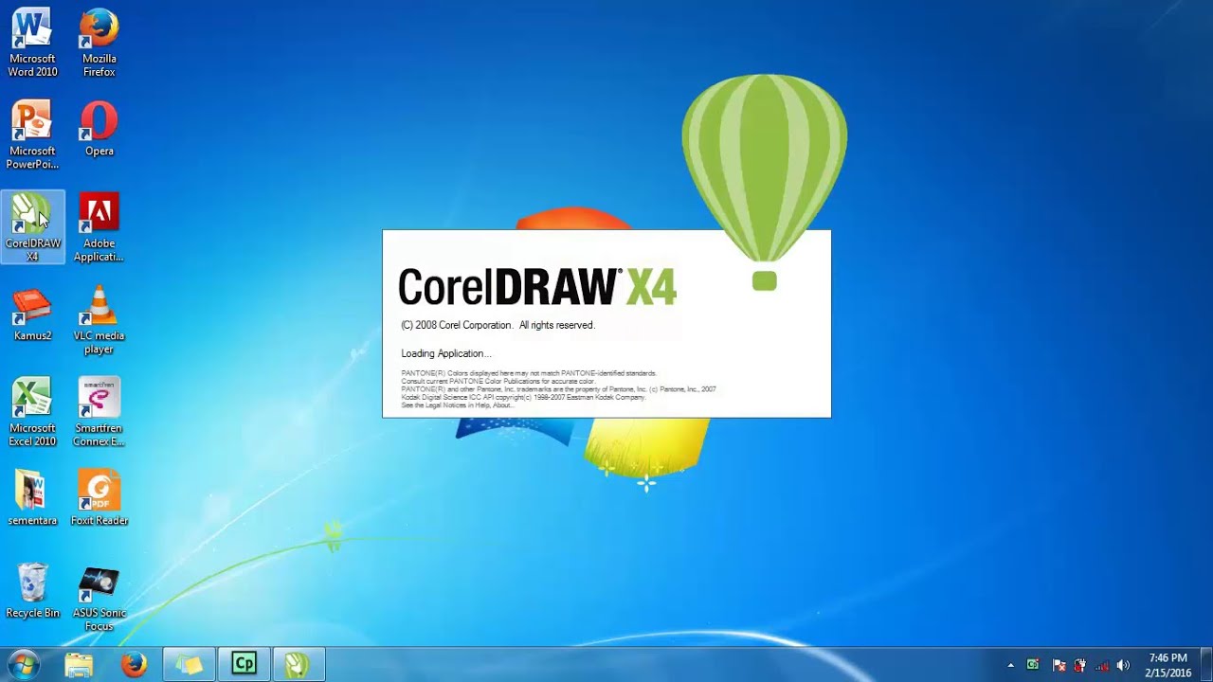Open Foxit Reader from the desktop
Screen dimensions: 1213x682
(99, 490)
